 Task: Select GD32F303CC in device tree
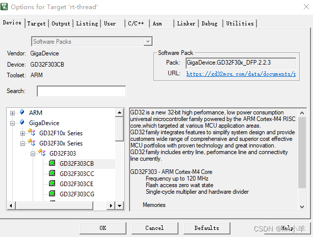coord(77,174)
